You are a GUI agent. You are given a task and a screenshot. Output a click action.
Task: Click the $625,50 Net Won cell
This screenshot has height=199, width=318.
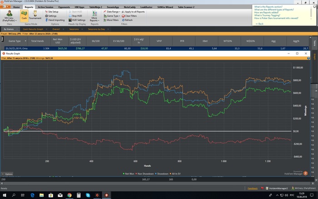click(62, 49)
